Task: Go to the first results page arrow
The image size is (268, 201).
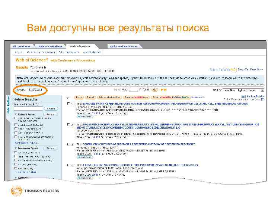Action: 115,90
